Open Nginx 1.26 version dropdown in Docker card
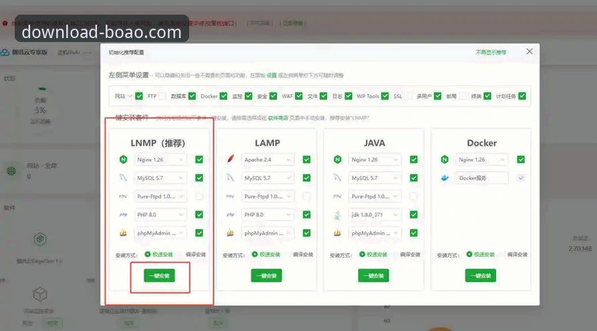Screen dimensions: 597x331 coord(482,159)
